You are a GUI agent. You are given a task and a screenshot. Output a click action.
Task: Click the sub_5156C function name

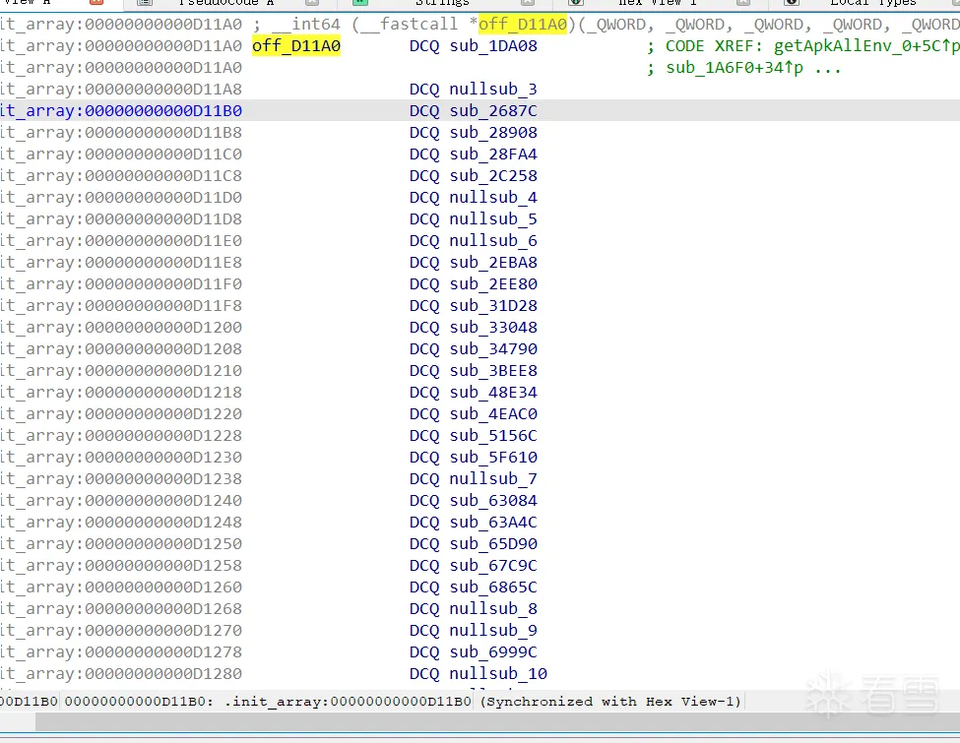click(493, 436)
